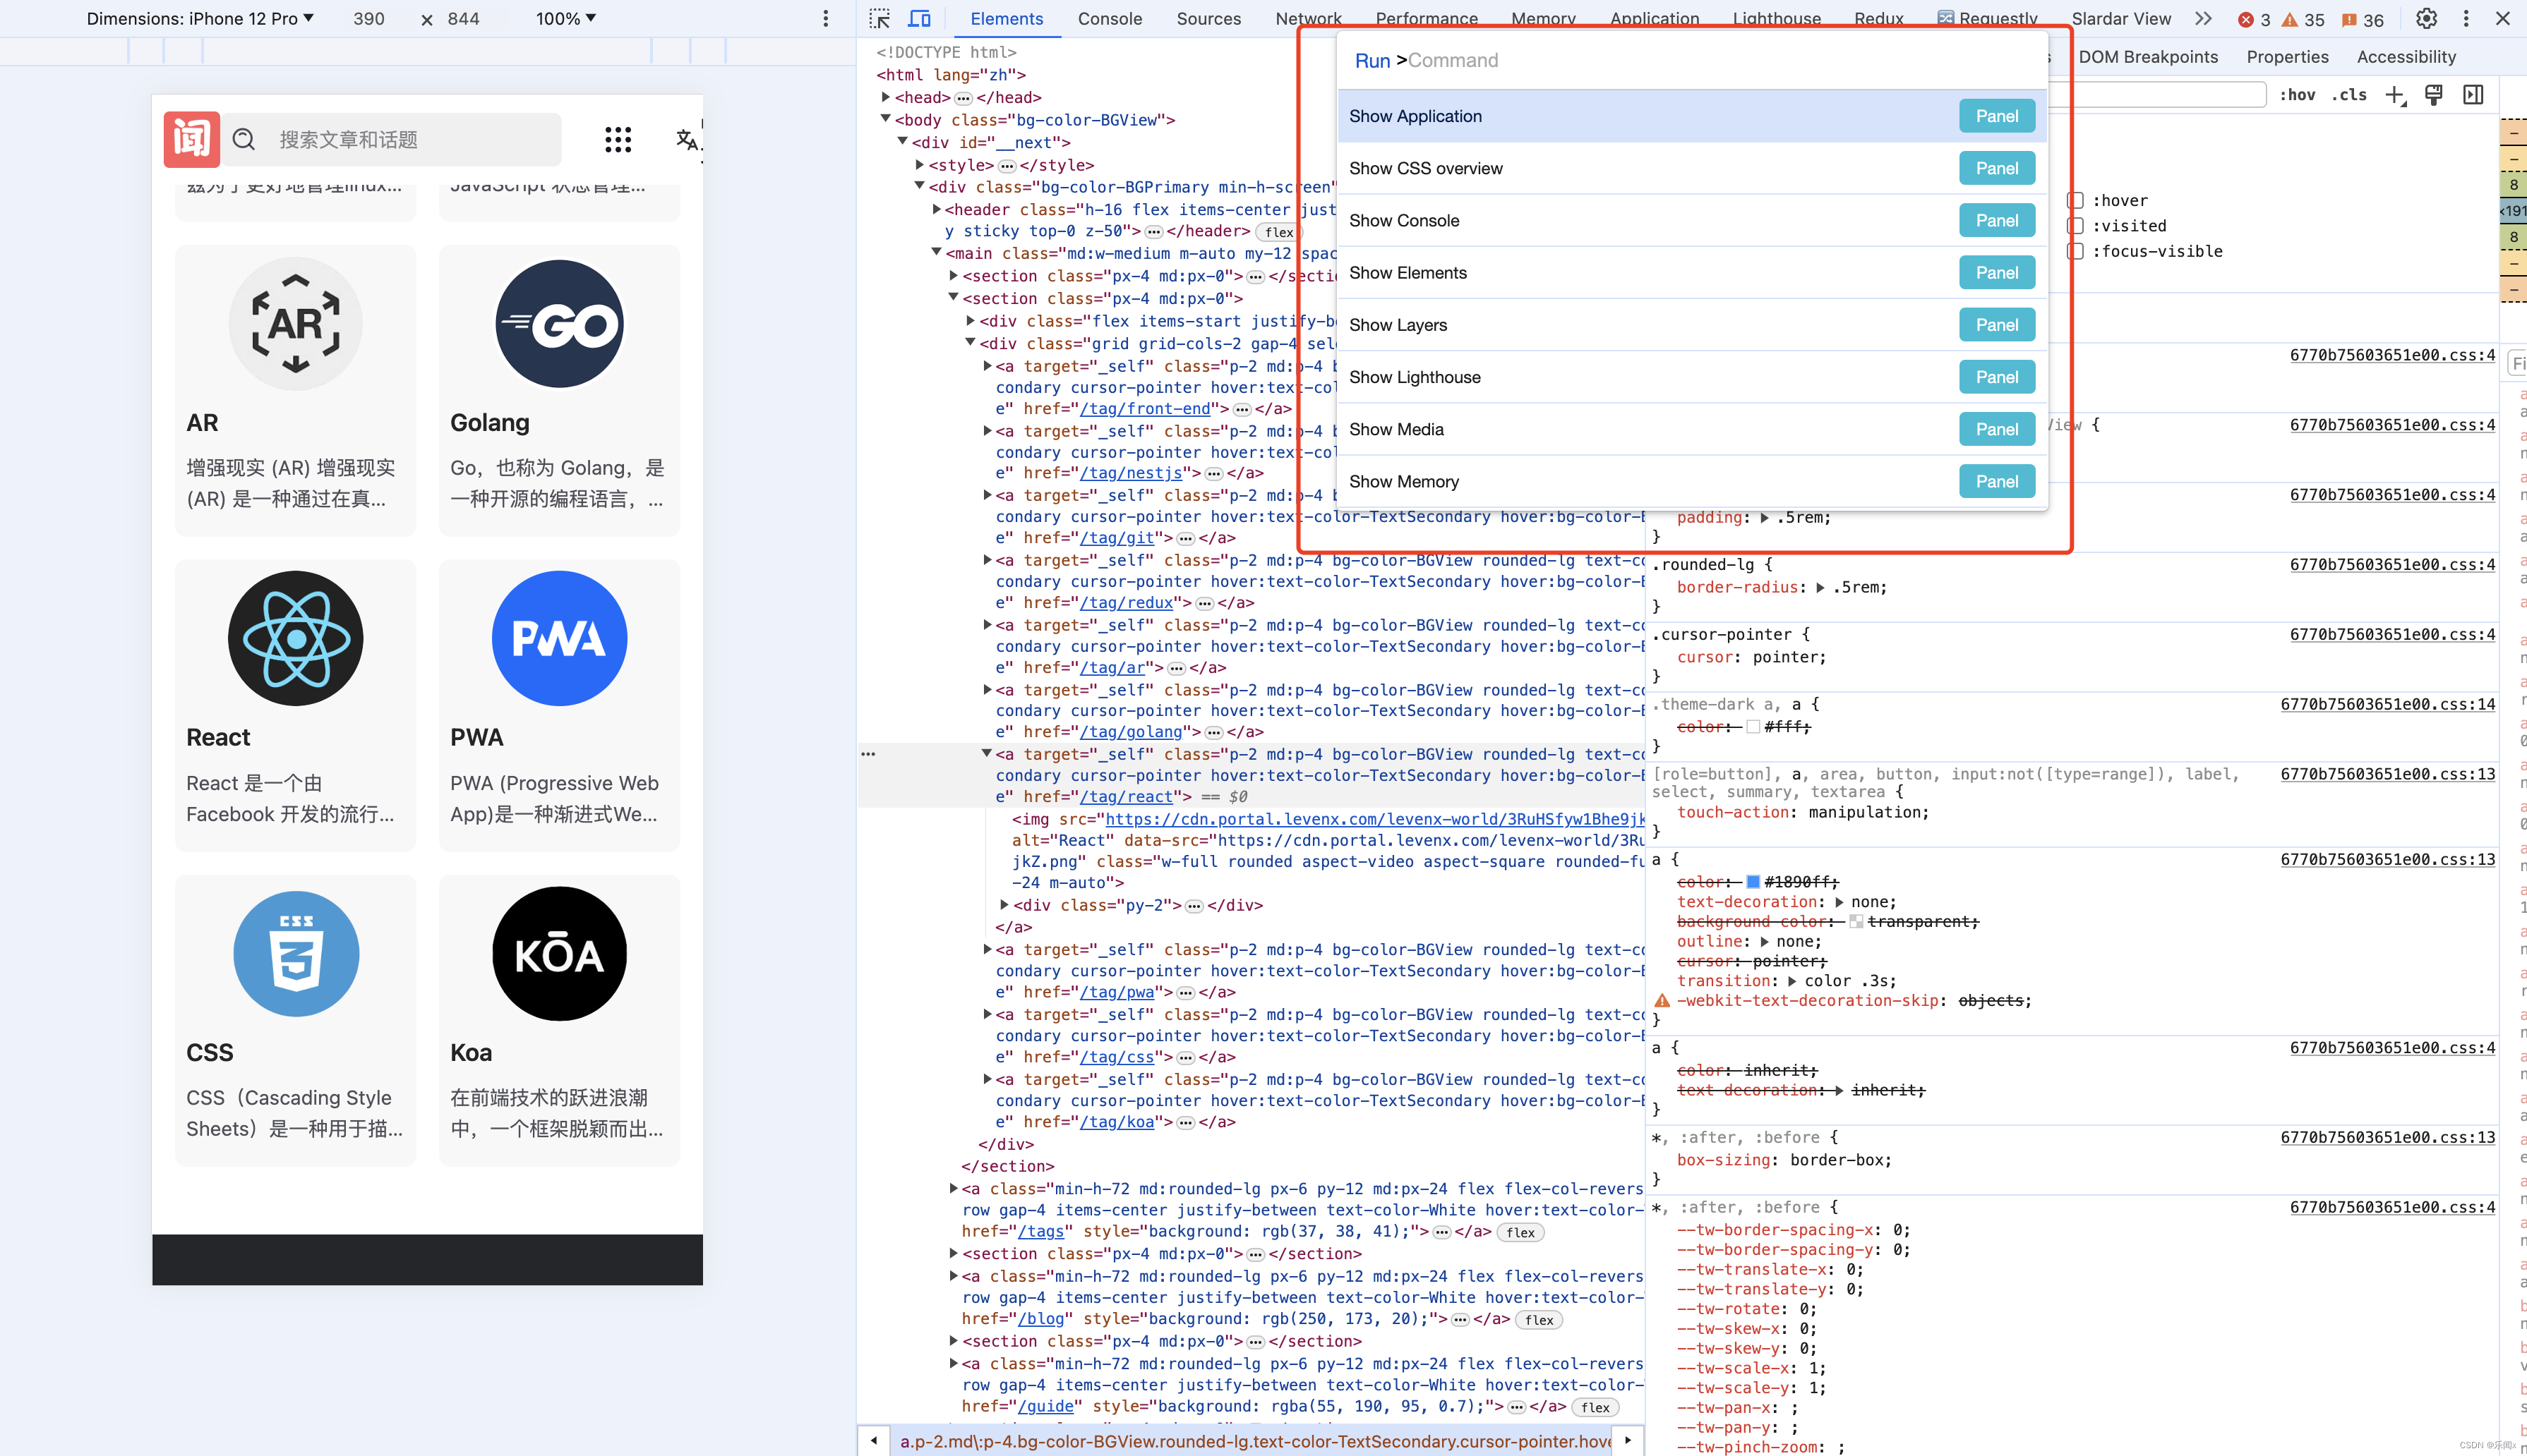Image resolution: width=2527 pixels, height=1456 pixels.
Task: Open DevTools three-dot customize menu
Action: (2466, 19)
